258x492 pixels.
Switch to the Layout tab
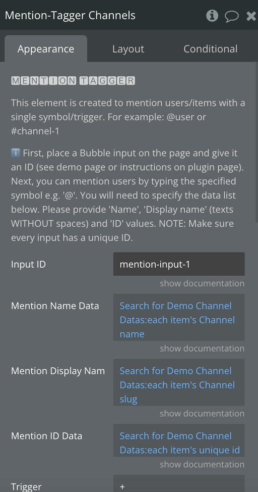tap(128, 48)
